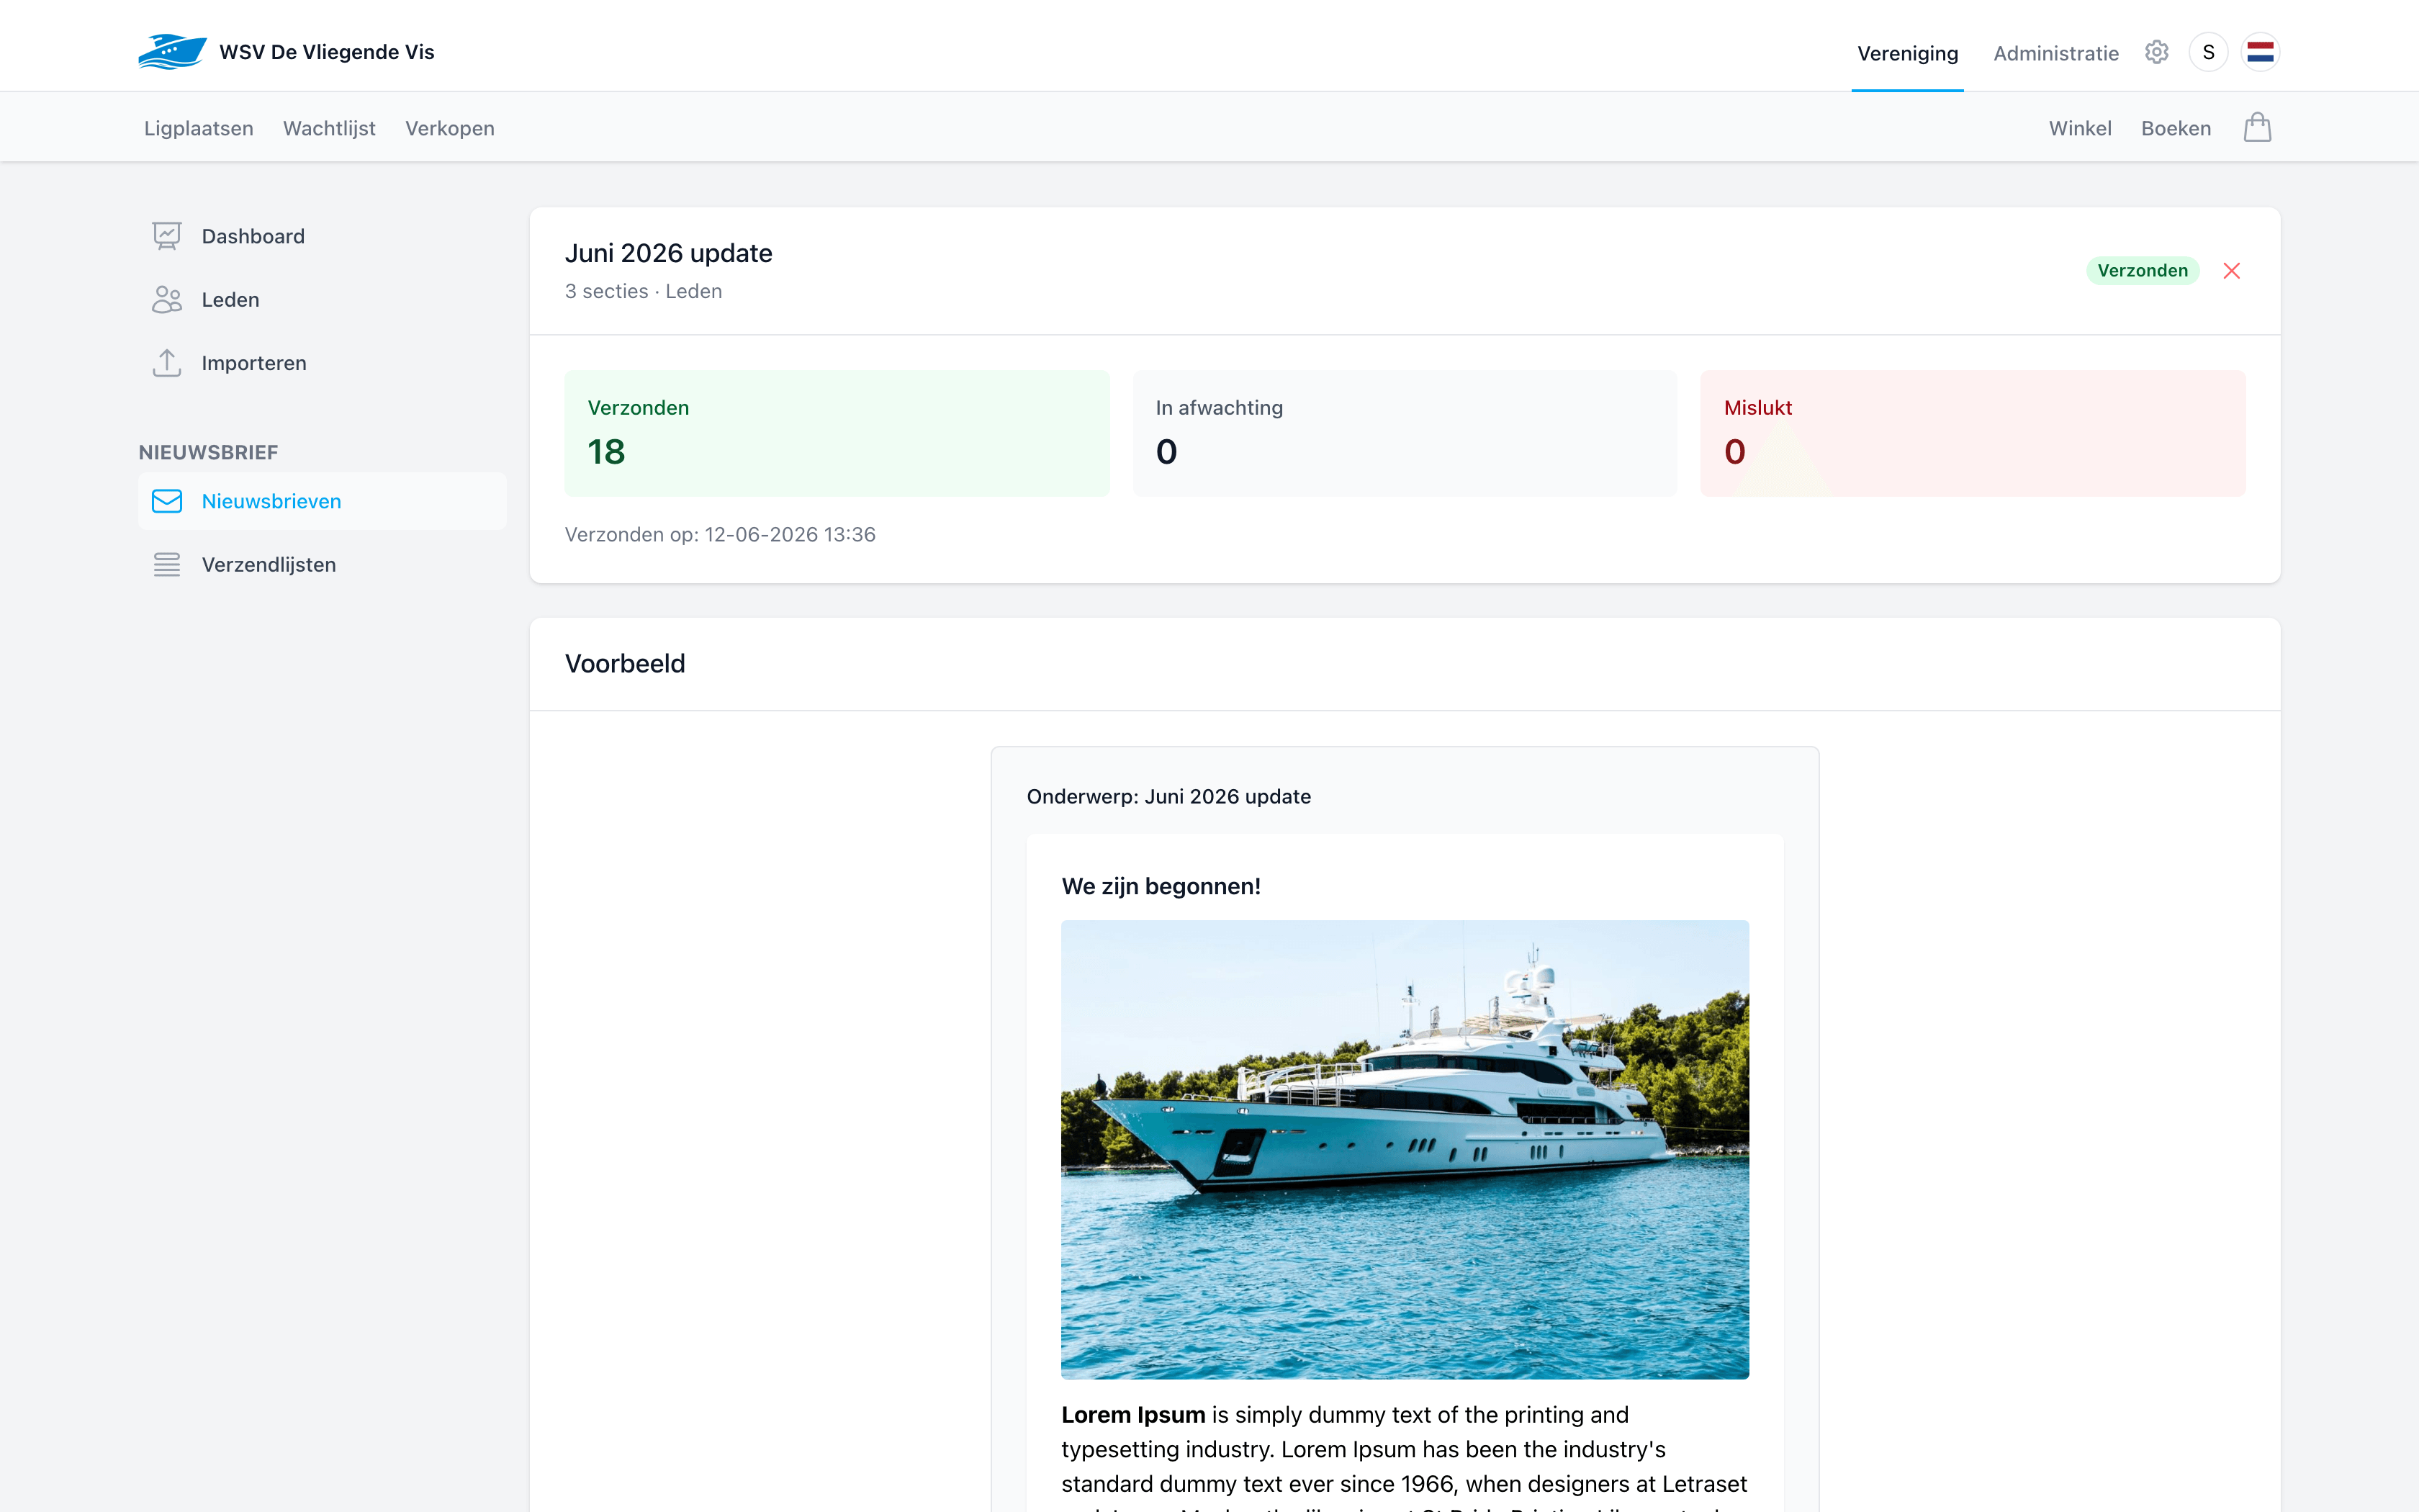This screenshot has width=2419, height=1512.
Task: Click the WSV De Vliegende Vis title
Action: tap(327, 52)
